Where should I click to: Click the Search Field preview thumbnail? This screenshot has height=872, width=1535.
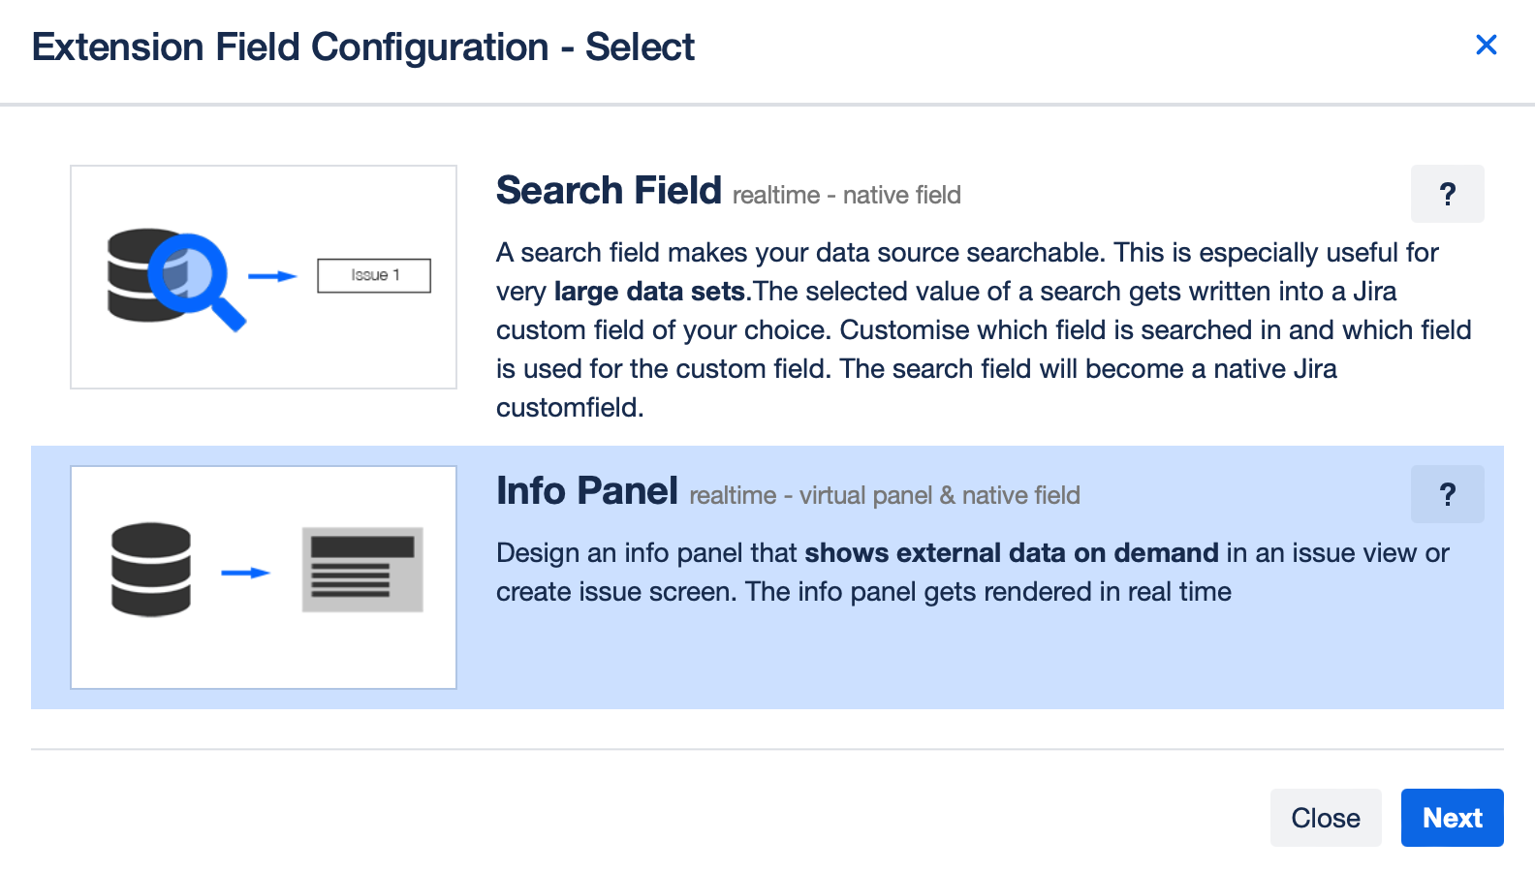click(263, 276)
